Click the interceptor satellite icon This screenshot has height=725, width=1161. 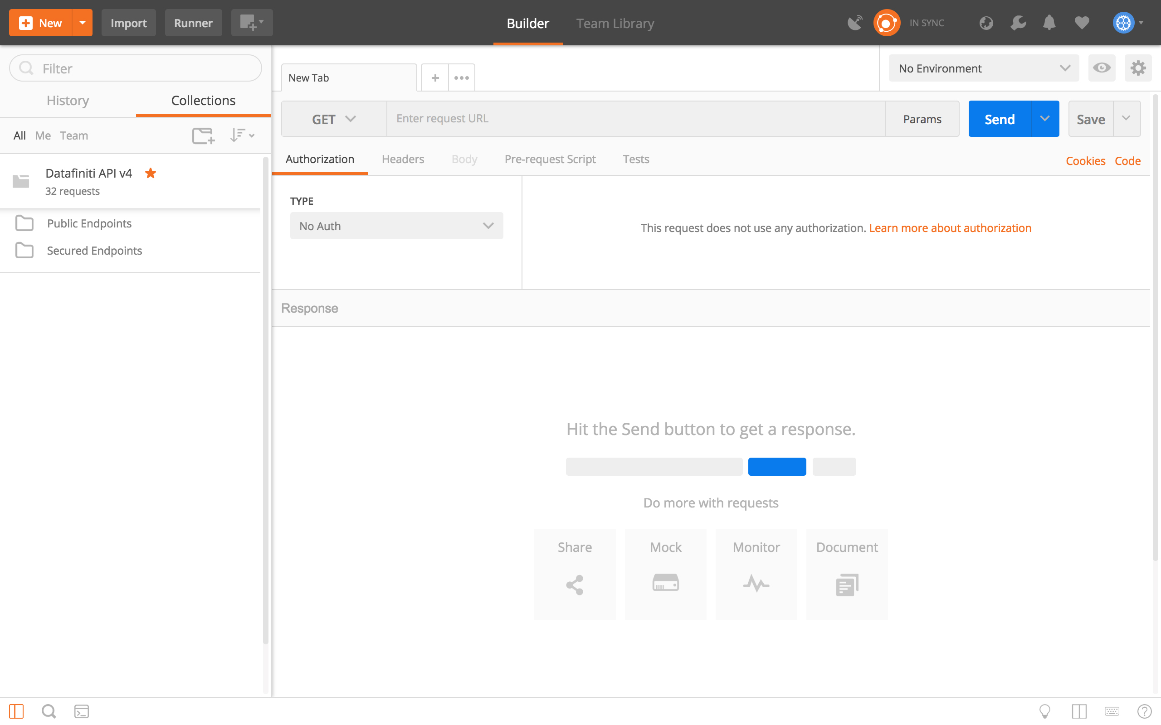click(x=855, y=23)
